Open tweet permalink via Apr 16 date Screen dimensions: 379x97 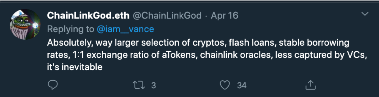pyautogui.click(x=224, y=16)
